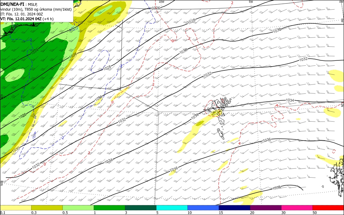Screen dimensions: 344x215
Task: Pick the cyan 5–10 legend color band
Action: click(x=172, y=208)
